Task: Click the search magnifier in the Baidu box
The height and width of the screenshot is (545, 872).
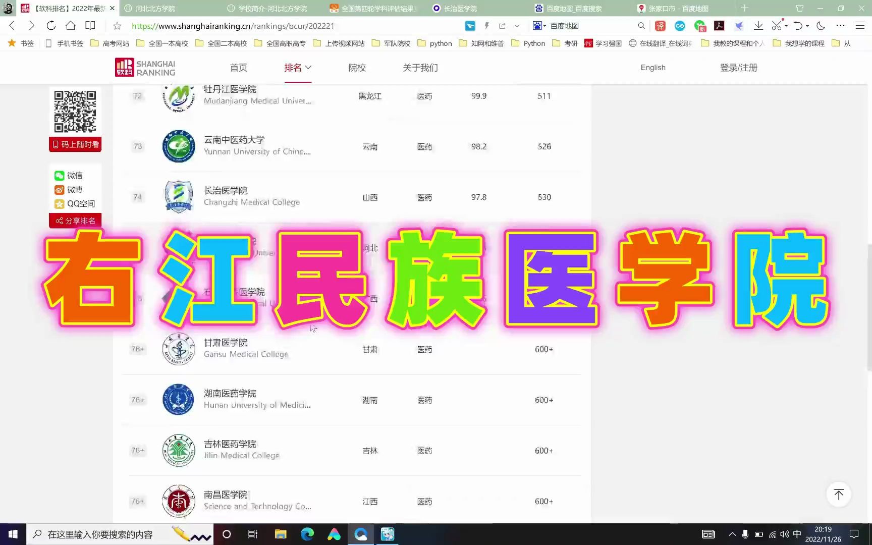Action: [641, 26]
